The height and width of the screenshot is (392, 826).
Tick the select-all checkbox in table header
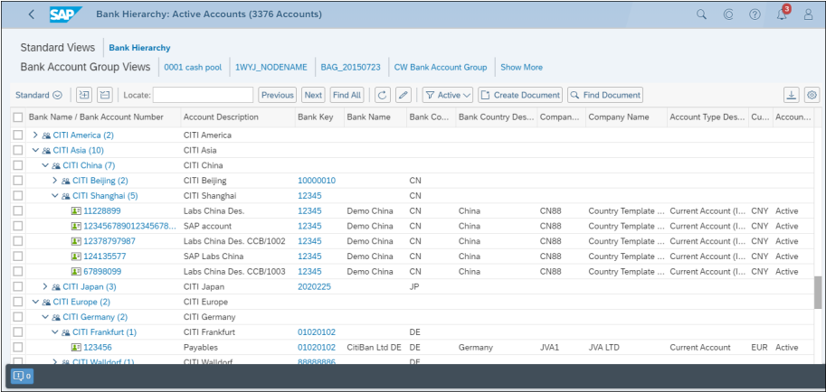point(18,117)
